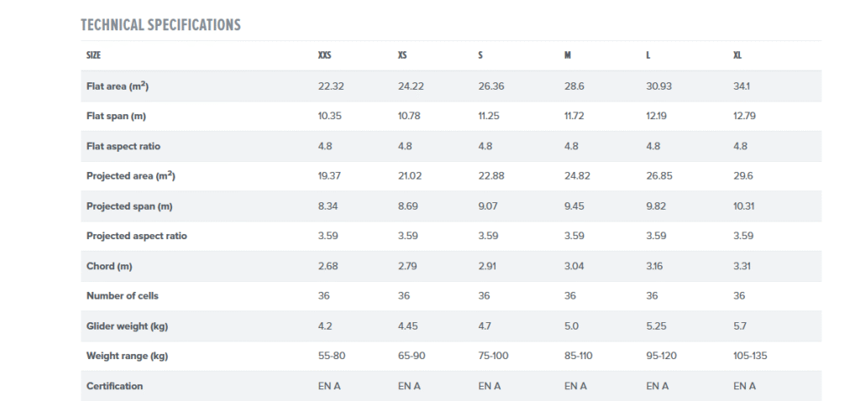Viewport: 860px width, 401px height.
Task: Select the XXS size column header
Action: click(324, 56)
